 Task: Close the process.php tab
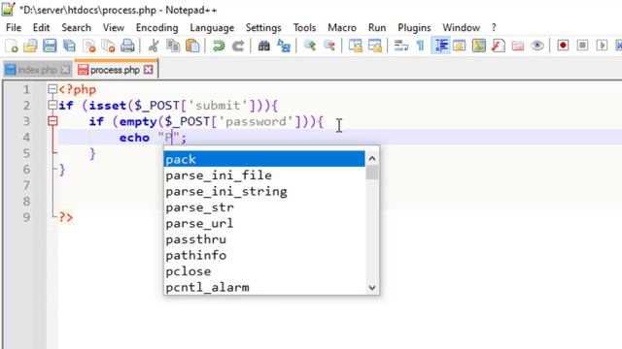click(x=149, y=70)
